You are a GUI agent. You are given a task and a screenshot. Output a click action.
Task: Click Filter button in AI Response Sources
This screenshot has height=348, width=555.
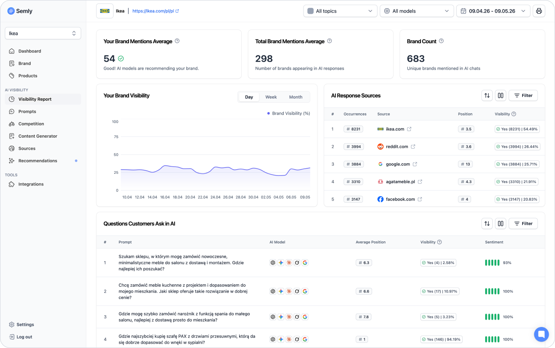pyautogui.click(x=523, y=95)
